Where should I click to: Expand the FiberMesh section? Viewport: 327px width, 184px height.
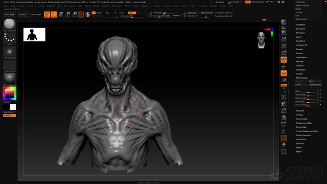(x=300, y=41)
